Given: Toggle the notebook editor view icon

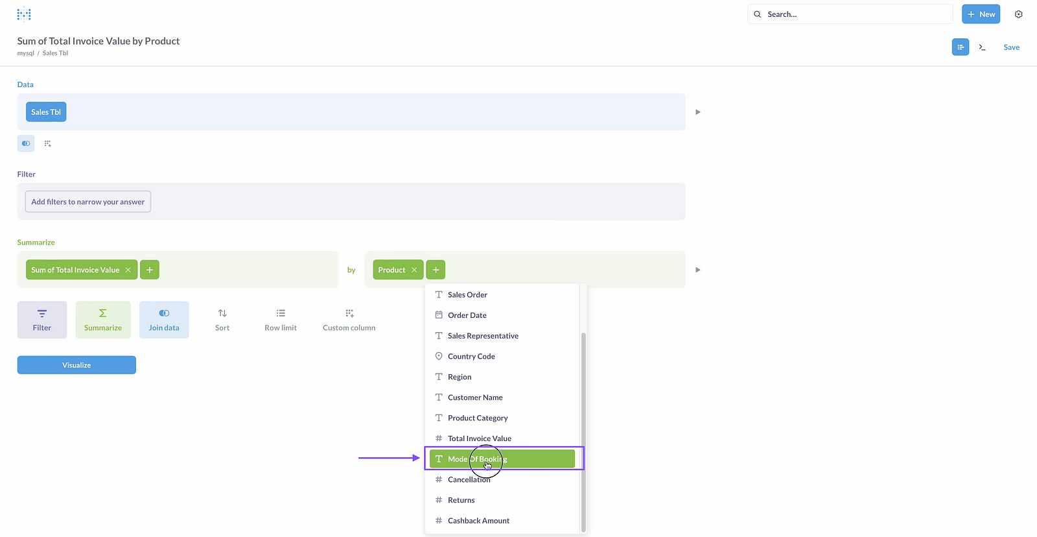Looking at the screenshot, I should [x=961, y=47].
